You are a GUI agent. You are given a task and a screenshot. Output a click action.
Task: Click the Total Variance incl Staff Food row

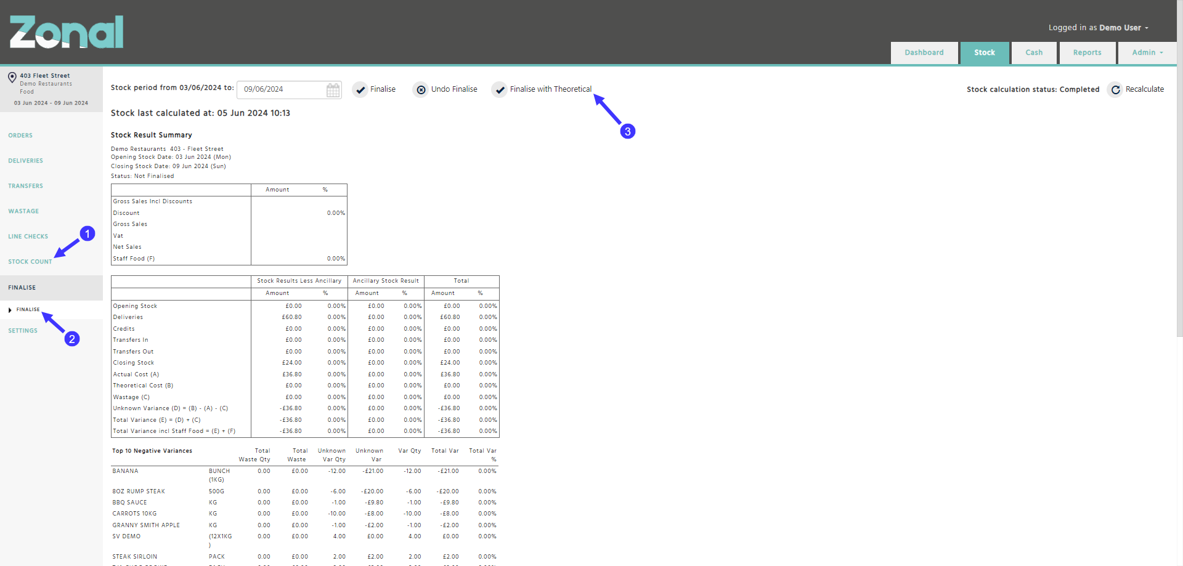305,431
